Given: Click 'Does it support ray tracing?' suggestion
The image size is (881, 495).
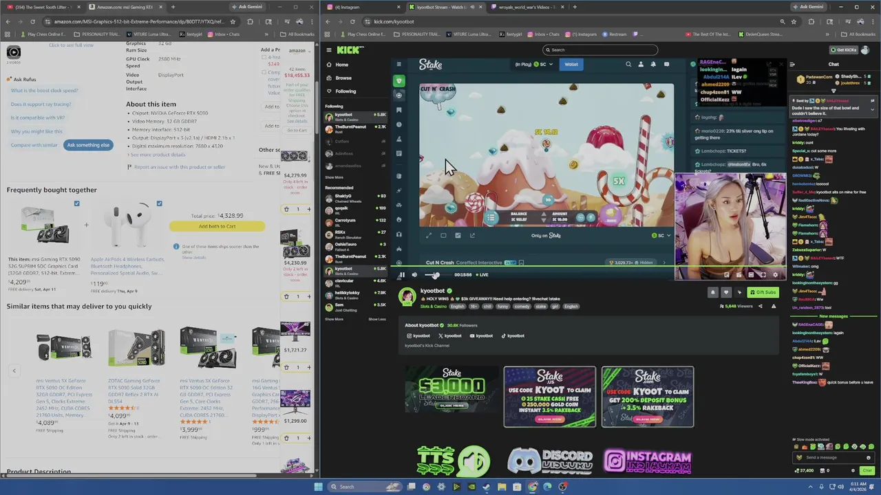Looking at the screenshot, I should pos(41,104).
